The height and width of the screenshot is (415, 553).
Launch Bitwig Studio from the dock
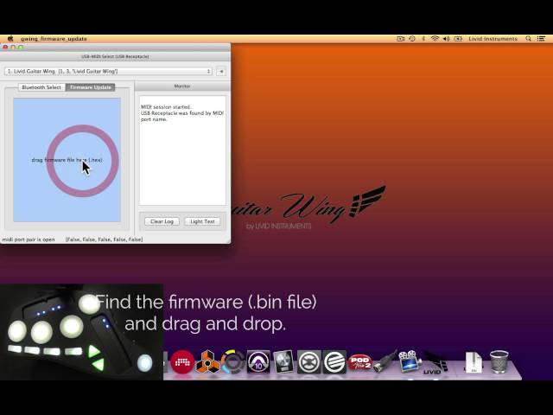[182, 362]
